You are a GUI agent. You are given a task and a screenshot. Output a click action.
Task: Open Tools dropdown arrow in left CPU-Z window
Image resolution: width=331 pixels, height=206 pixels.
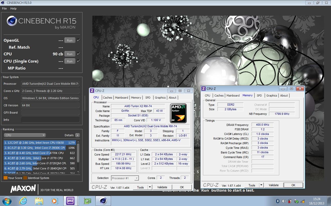coord(150,187)
